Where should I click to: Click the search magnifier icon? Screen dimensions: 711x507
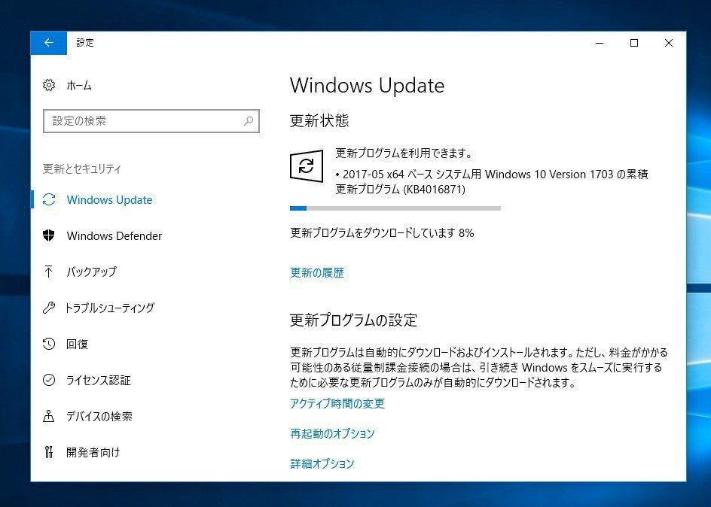(x=248, y=121)
